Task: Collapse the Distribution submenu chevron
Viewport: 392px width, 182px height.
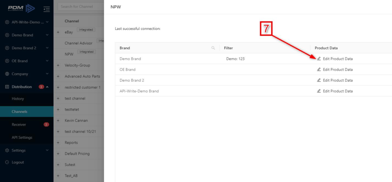Action: [x=47, y=87]
